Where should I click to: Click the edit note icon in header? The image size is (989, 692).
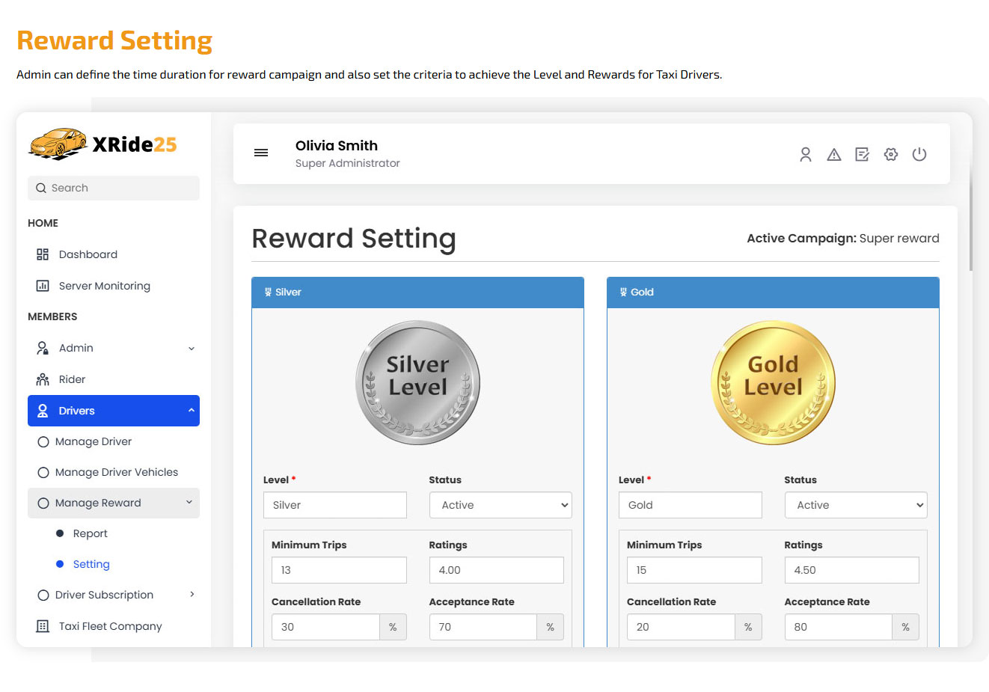(x=863, y=154)
